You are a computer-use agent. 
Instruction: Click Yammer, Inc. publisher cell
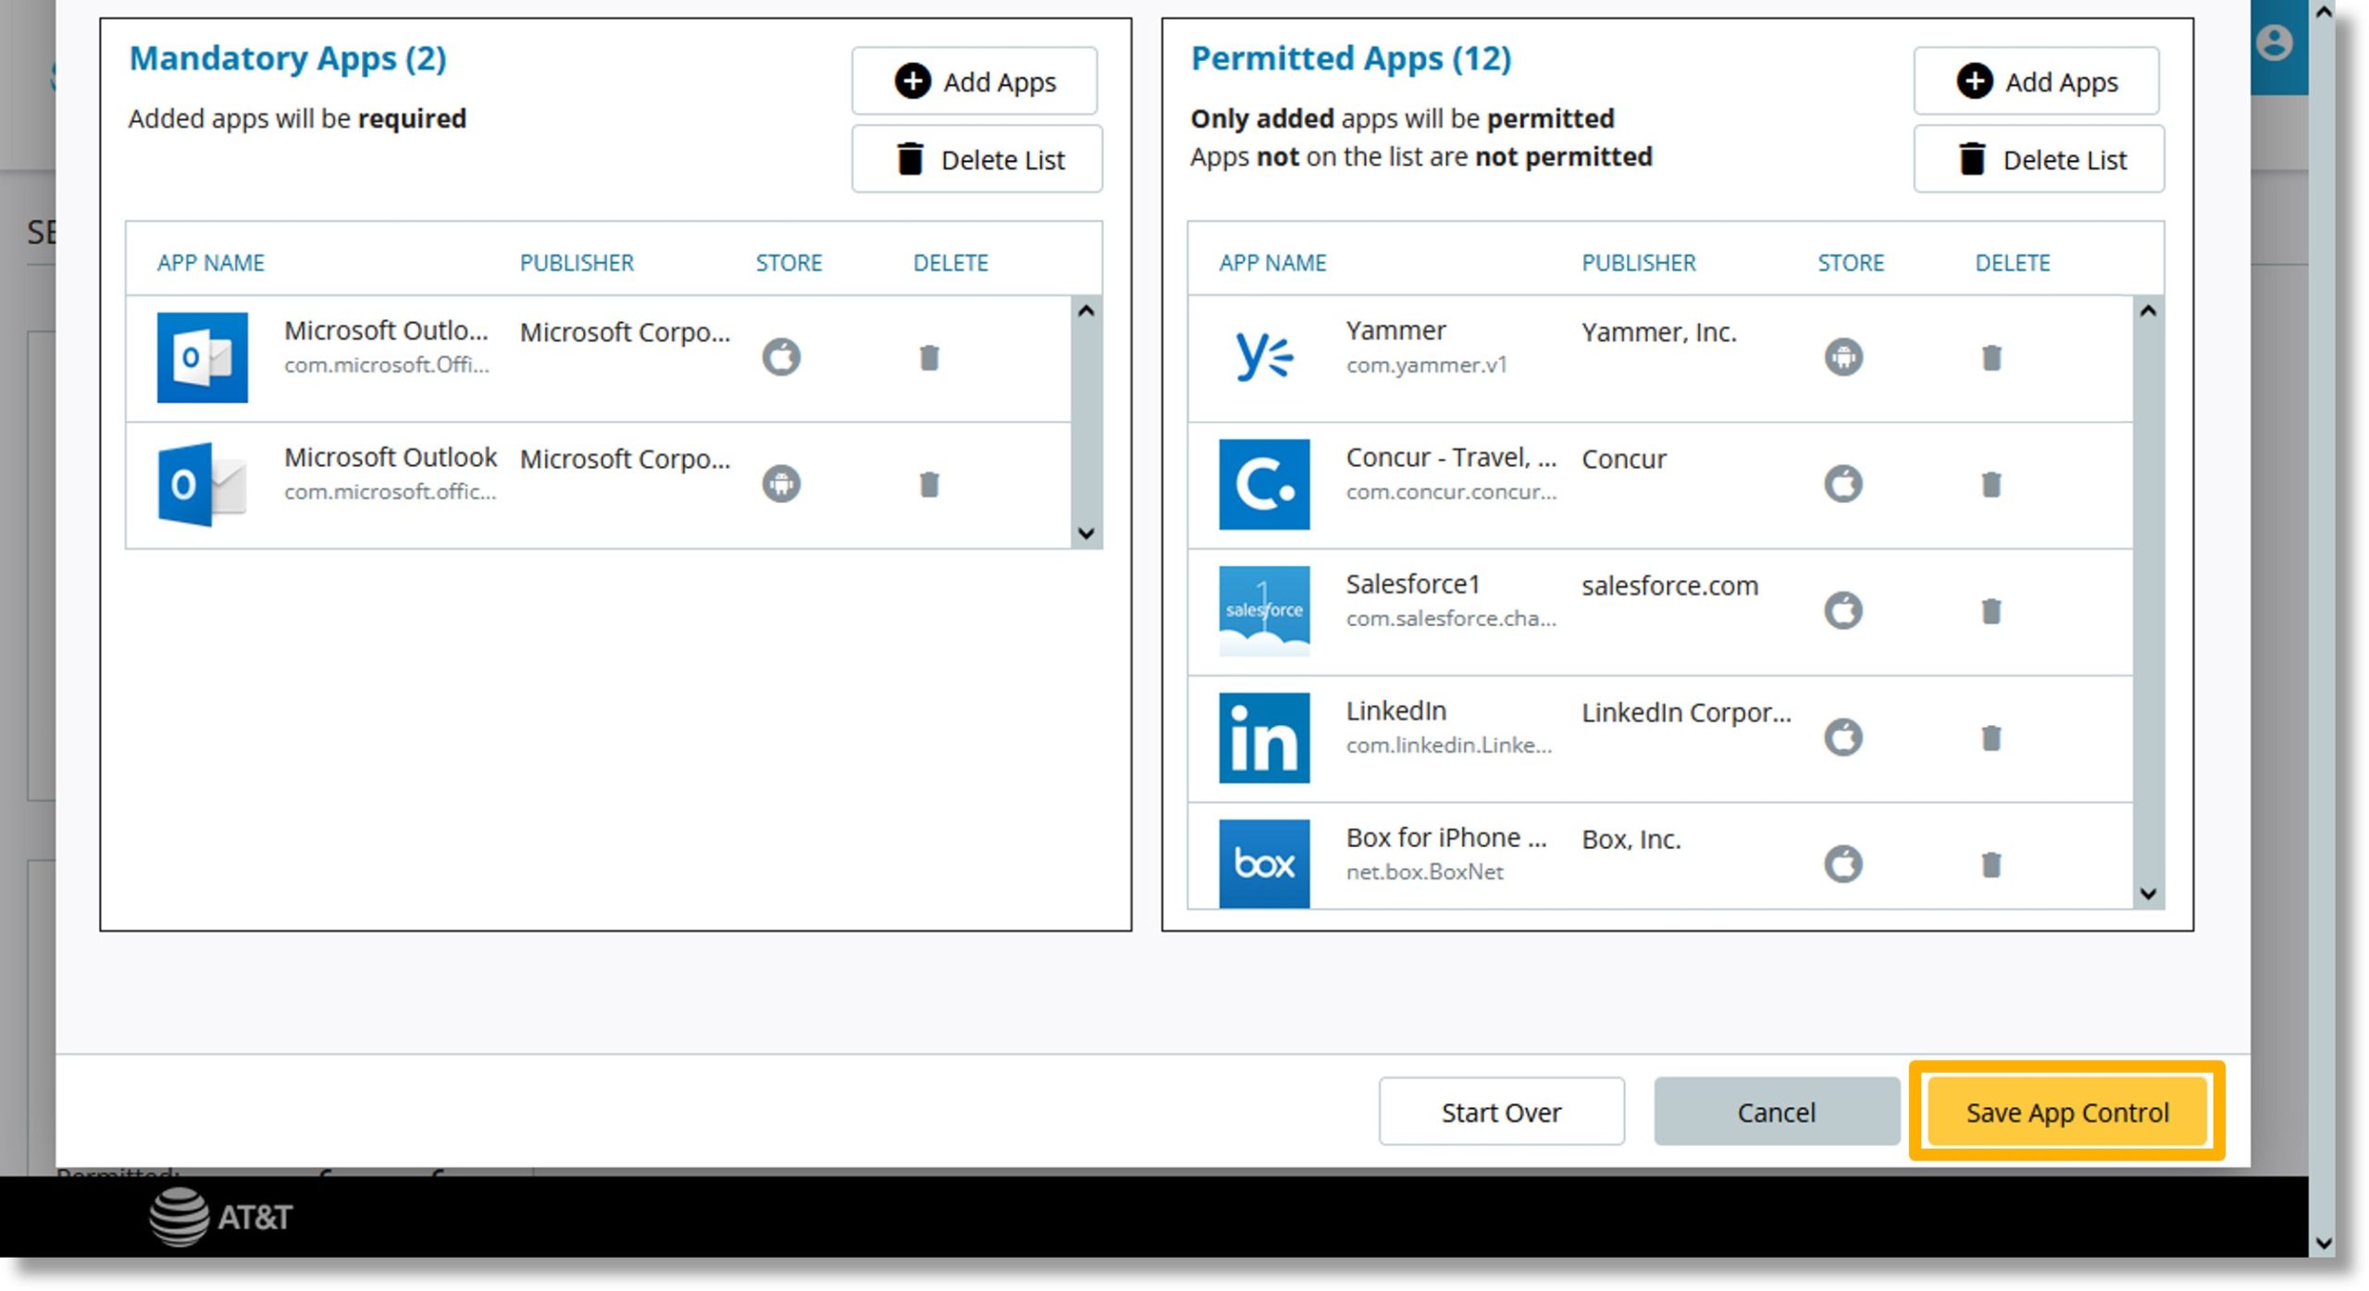pos(1658,332)
